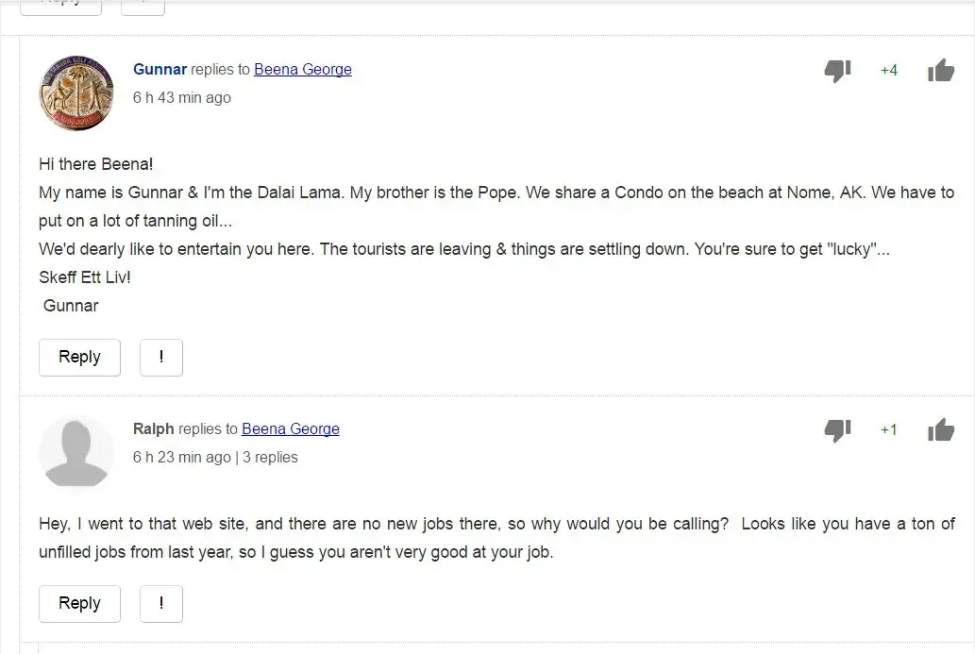975x654 pixels.
Task: Click the 6 h 23 min ago timestamp
Action: (181, 458)
